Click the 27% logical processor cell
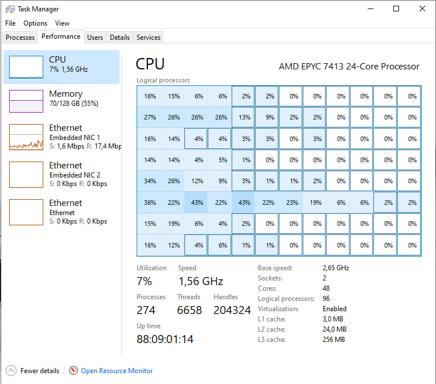 [x=150, y=117]
